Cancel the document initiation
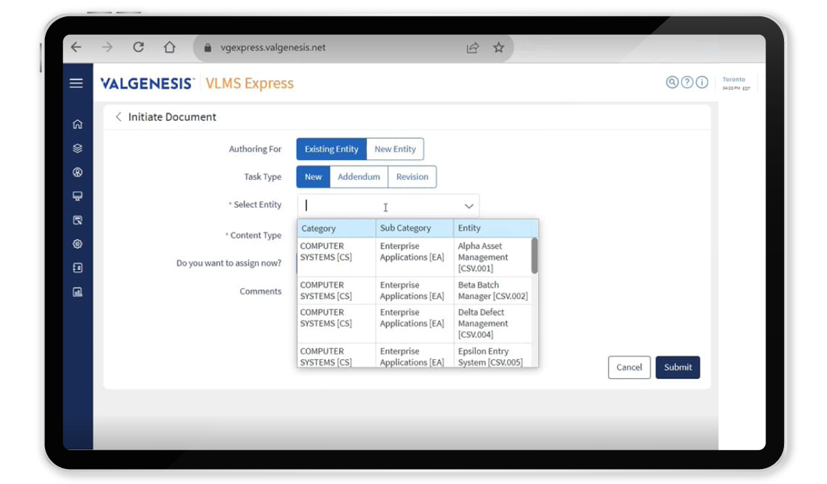Image resolution: width=827 pixels, height=484 pixels. coord(628,367)
